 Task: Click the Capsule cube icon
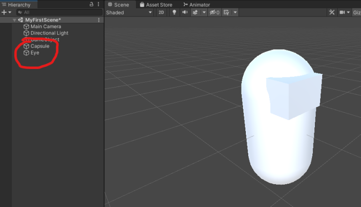26,46
